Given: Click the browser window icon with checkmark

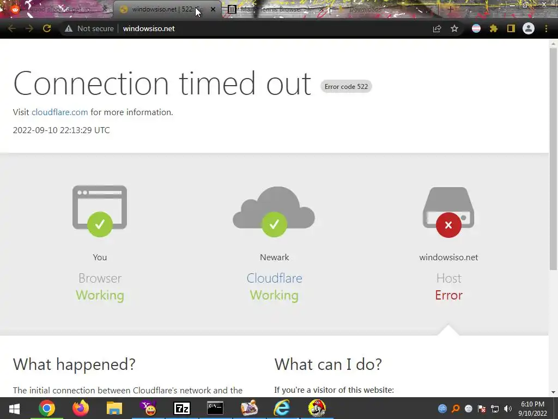Looking at the screenshot, I should point(100,211).
